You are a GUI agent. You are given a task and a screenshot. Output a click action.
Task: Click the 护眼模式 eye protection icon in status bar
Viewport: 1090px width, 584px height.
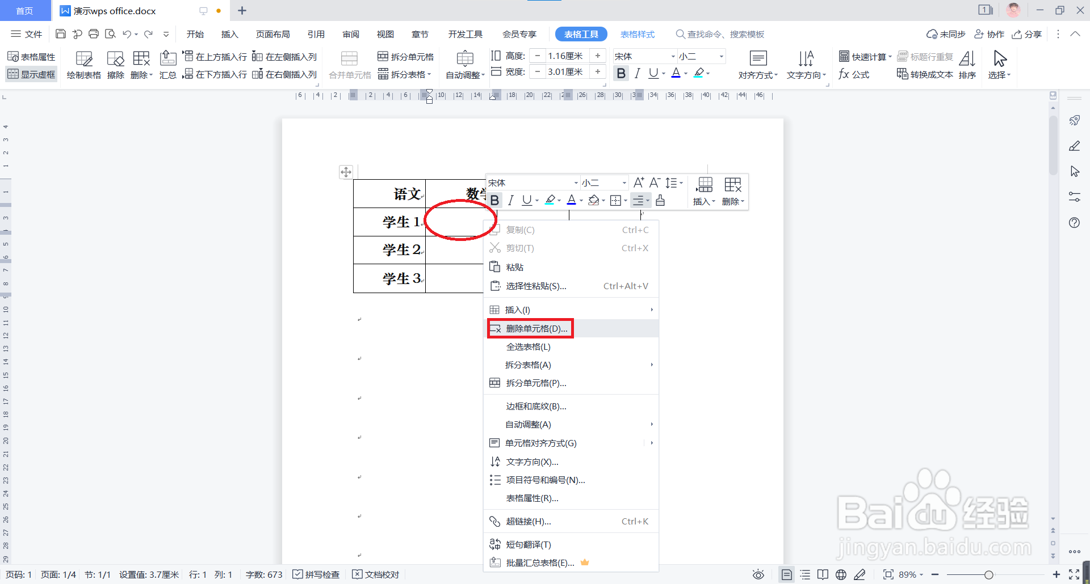coord(758,574)
